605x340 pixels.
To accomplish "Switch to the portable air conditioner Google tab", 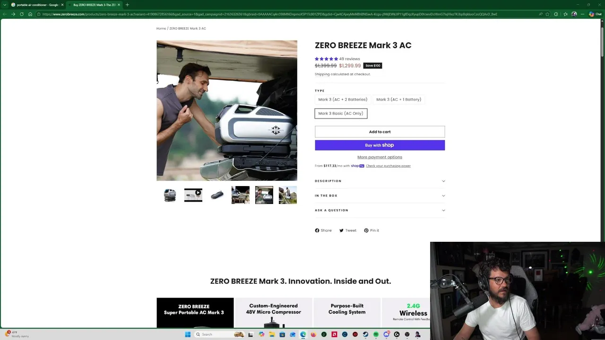I will click(37, 5).
